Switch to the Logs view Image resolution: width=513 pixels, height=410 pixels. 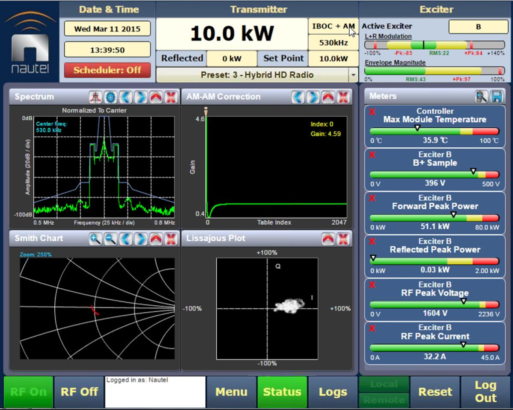[x=334, y=391]
